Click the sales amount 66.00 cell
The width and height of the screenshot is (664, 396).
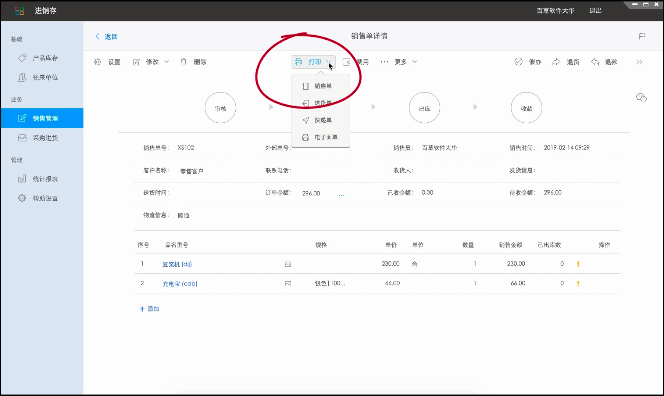click(x=518, y=283)
